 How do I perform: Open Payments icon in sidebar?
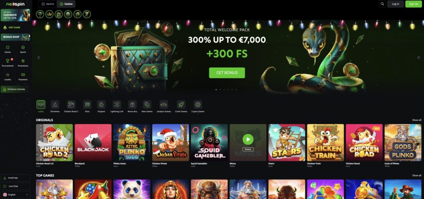click(23, 75)
